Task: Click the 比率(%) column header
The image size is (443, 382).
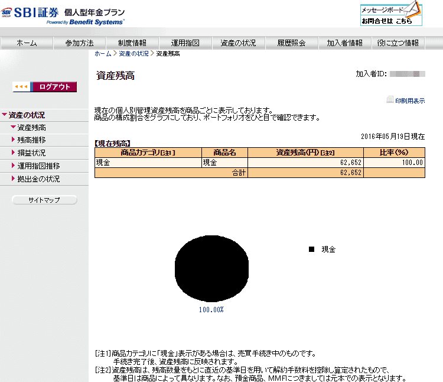Action: [x=394, y=153]
